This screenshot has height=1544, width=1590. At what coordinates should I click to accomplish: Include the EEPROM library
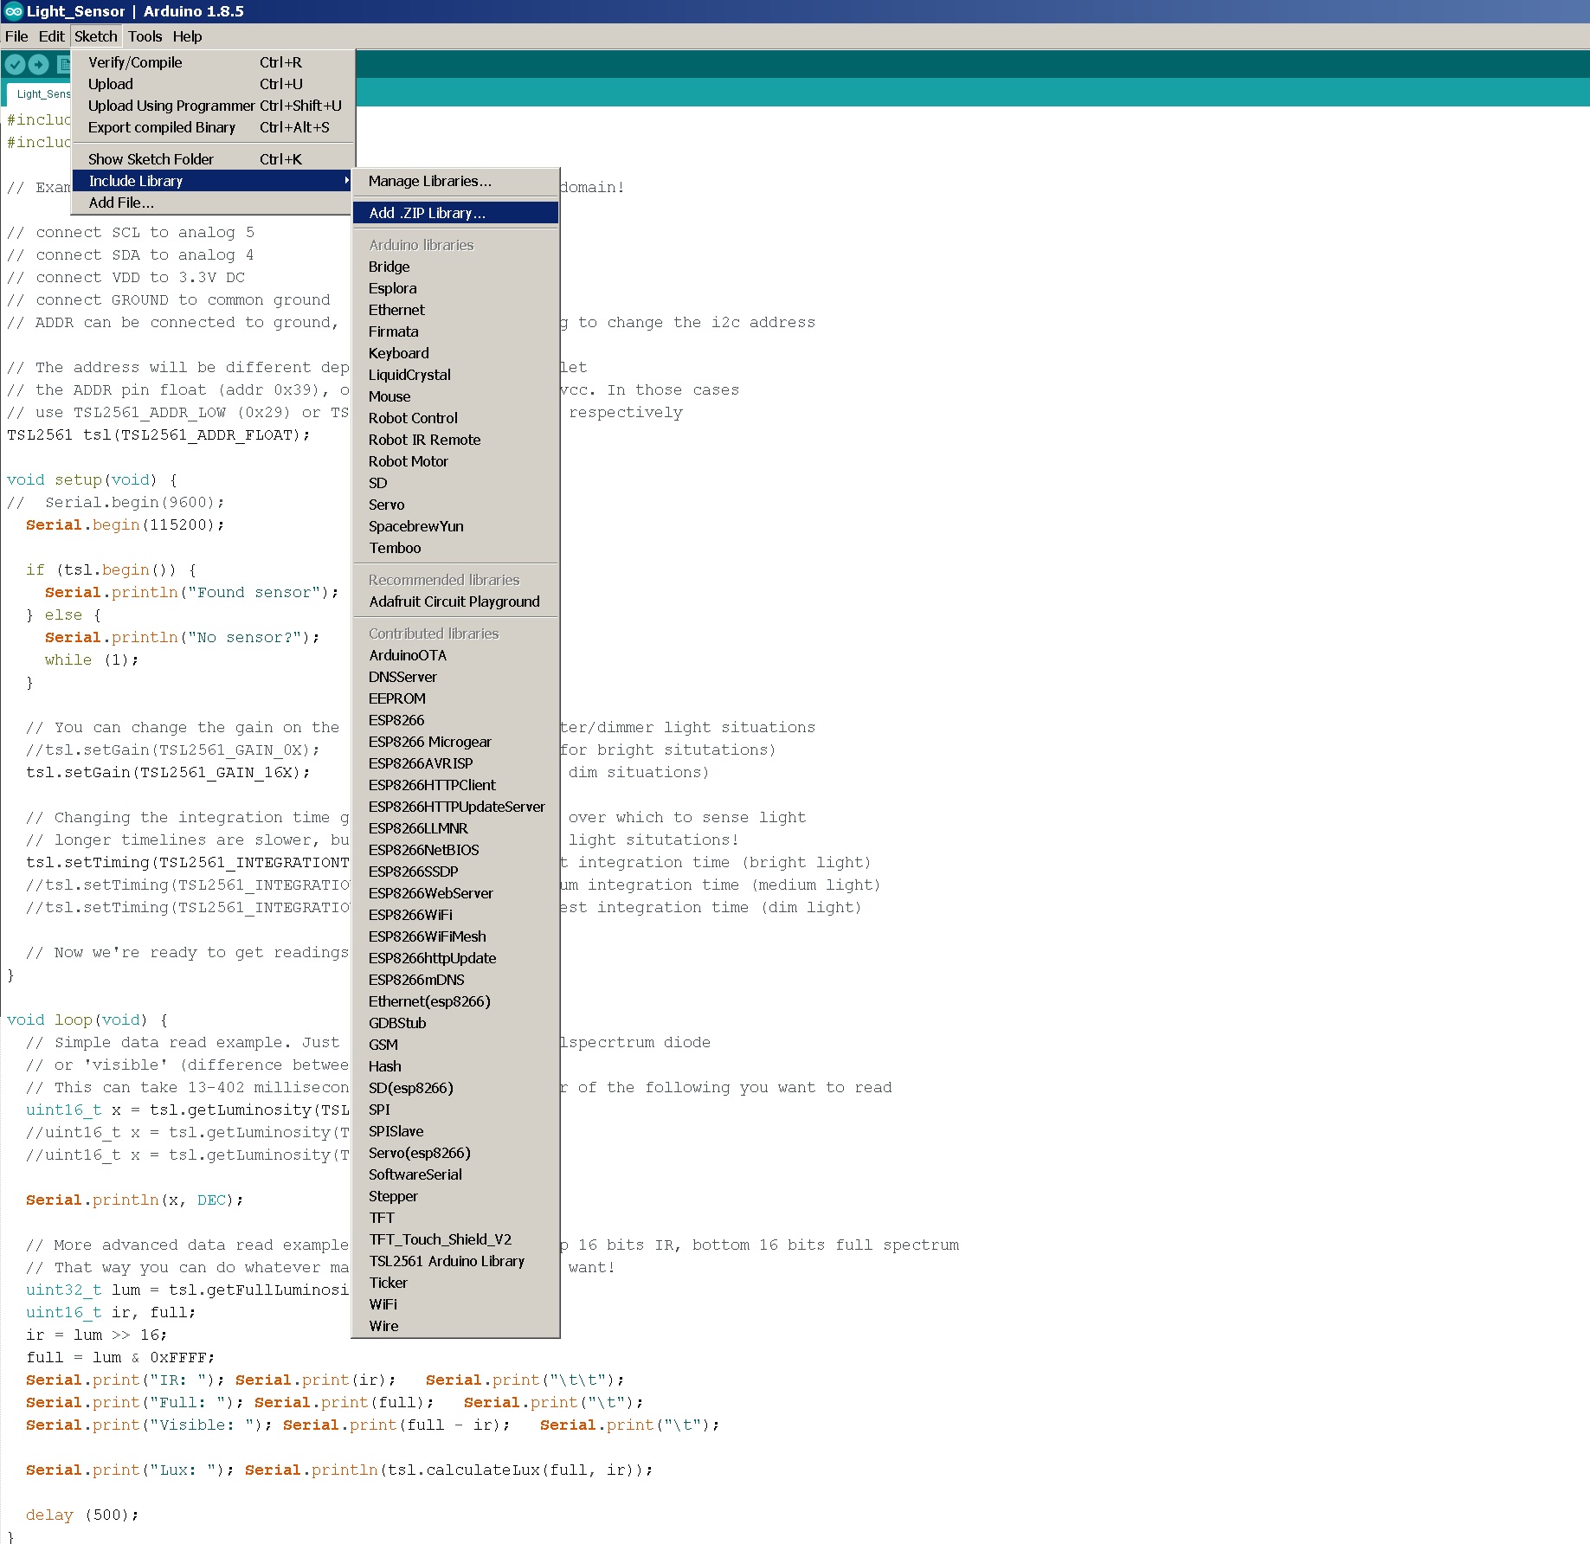click(455, 698)
